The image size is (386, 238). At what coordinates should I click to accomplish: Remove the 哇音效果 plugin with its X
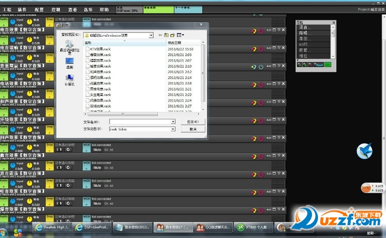tap(284, 192)
